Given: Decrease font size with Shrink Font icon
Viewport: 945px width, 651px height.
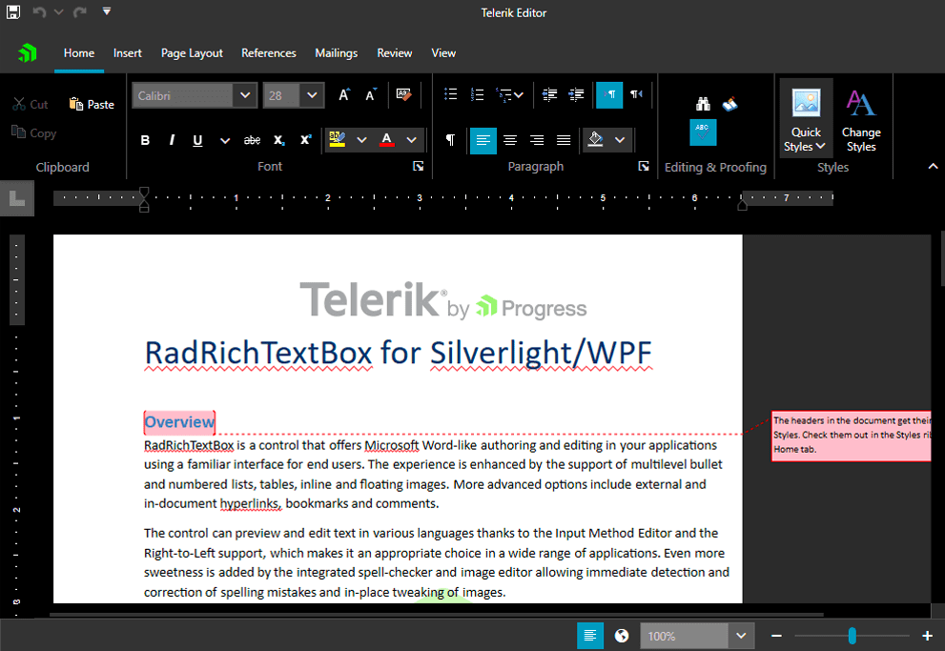Looking at the screenshot, I should pyautogui.click(x=371, y=94).
